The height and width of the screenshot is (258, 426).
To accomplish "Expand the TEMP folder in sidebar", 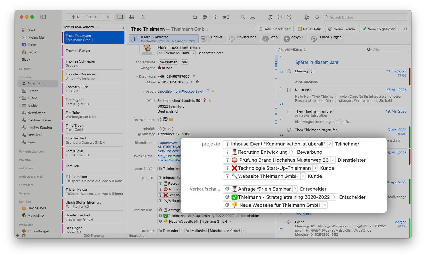I will click(x=20, y=98).
